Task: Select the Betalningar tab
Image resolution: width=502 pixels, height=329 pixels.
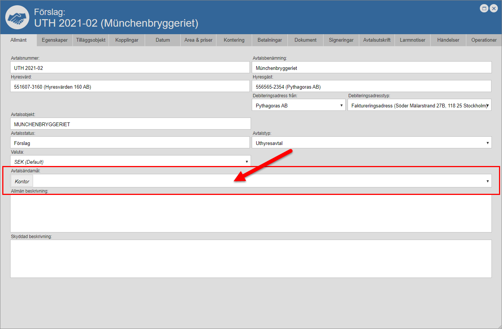Action: [x=269, y=40]
